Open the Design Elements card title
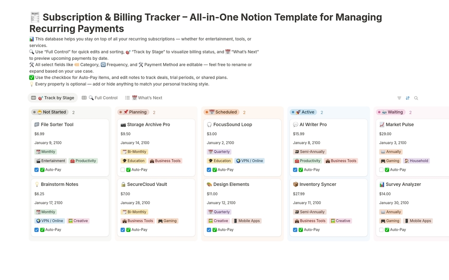This screenshot has height=280, width=449. tap(231, 185)
